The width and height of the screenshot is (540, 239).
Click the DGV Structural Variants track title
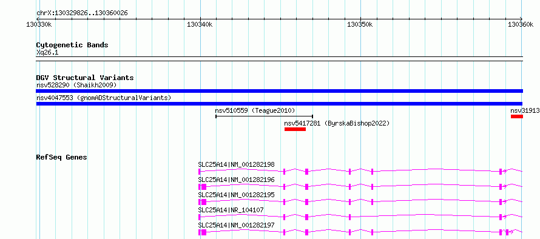pyautogui.click(x=85, y=78)
